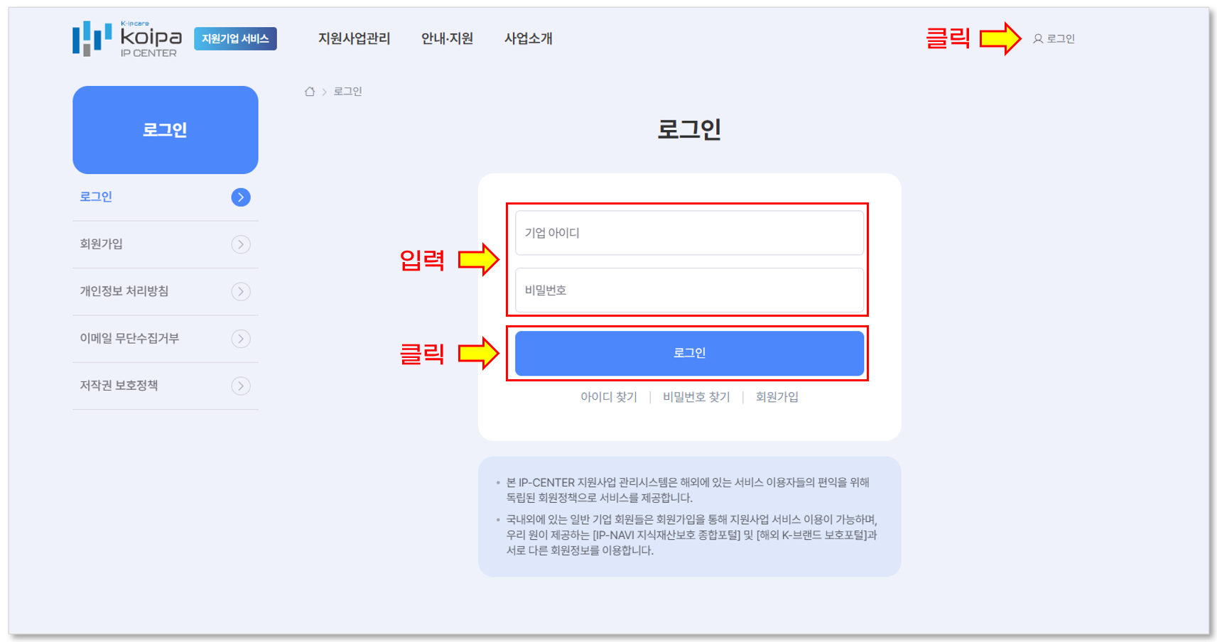Focus the 기업 아이디 input field

pos(689,233)
